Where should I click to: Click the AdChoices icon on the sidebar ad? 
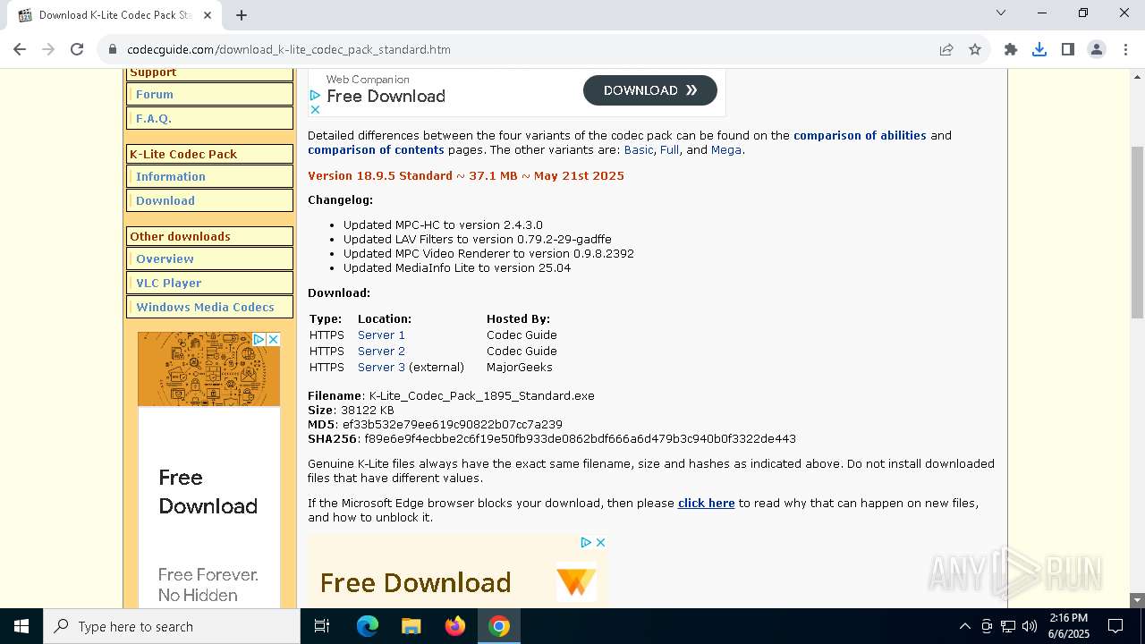(259, 339)
